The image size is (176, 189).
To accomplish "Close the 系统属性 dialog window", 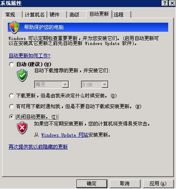I will (172, 3).
